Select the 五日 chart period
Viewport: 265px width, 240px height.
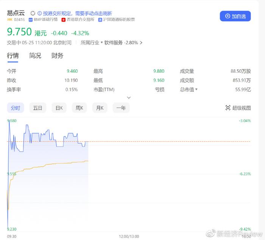point(37,108)
